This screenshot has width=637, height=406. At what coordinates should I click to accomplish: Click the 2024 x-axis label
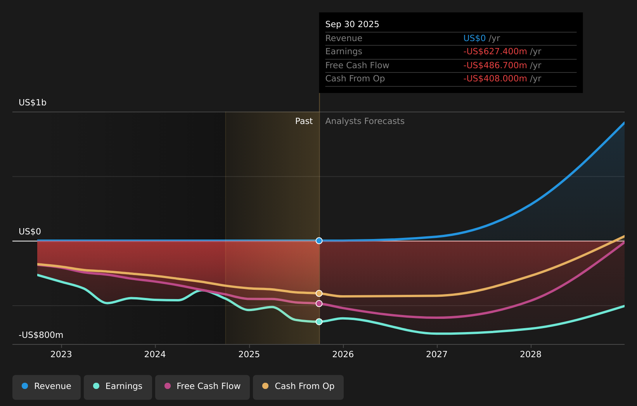pos(155,354)
